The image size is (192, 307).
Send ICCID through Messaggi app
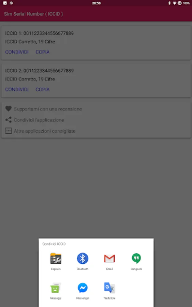point(56,288)
